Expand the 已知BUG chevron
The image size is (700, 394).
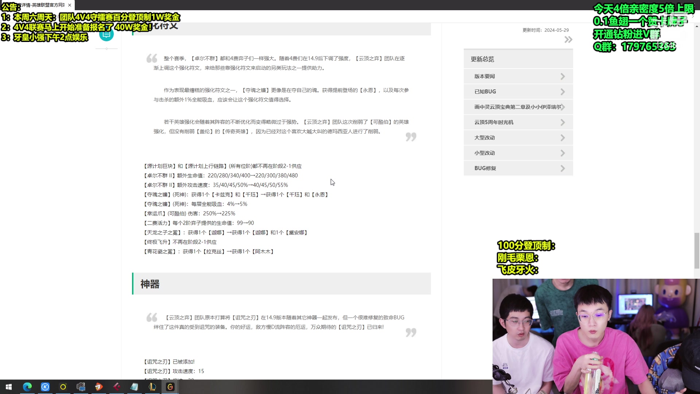[562, 92]
